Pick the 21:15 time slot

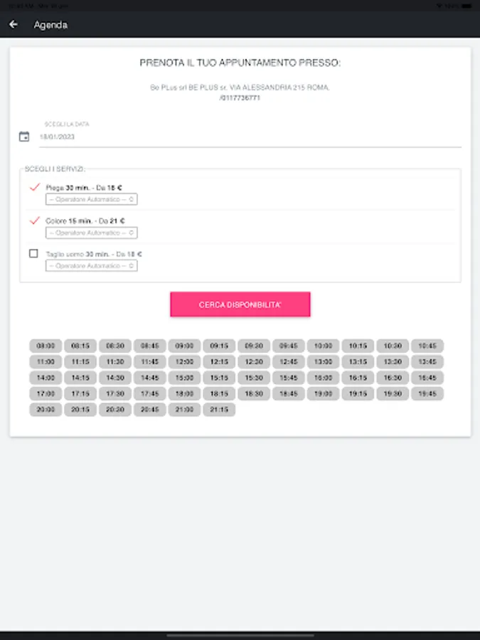click(x=219, y=410)
